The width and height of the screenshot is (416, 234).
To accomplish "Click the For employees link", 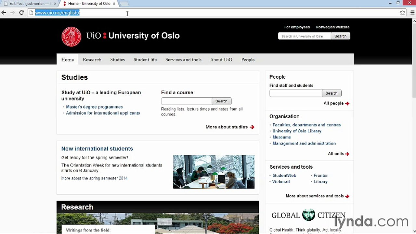I will click(x=297, y=27).
